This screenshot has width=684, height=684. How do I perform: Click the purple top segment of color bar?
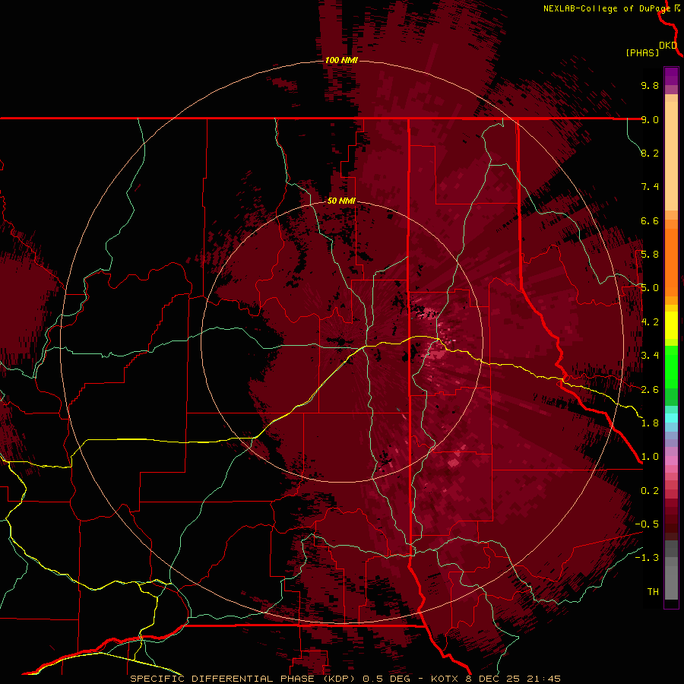671,76
